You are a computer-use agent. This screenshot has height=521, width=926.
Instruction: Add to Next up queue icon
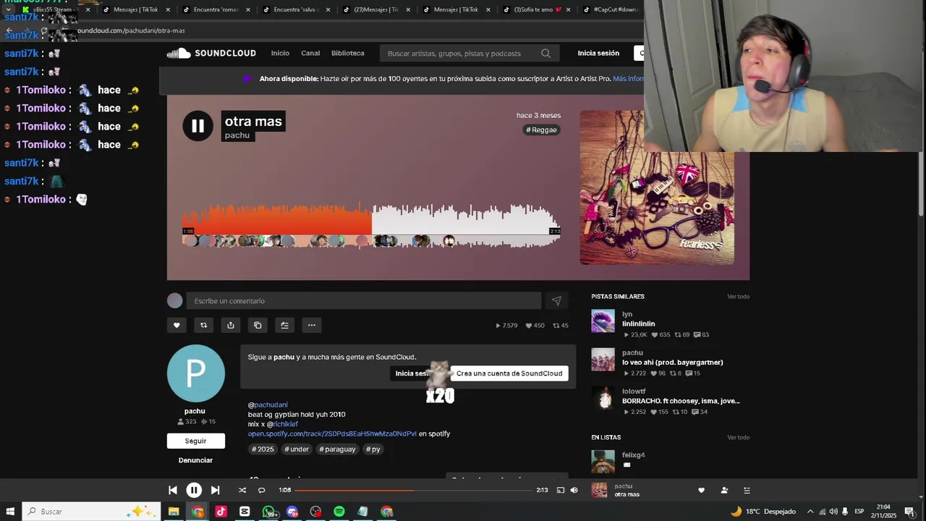(284, 325)
